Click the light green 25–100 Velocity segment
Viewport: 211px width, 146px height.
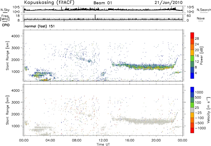192,105
